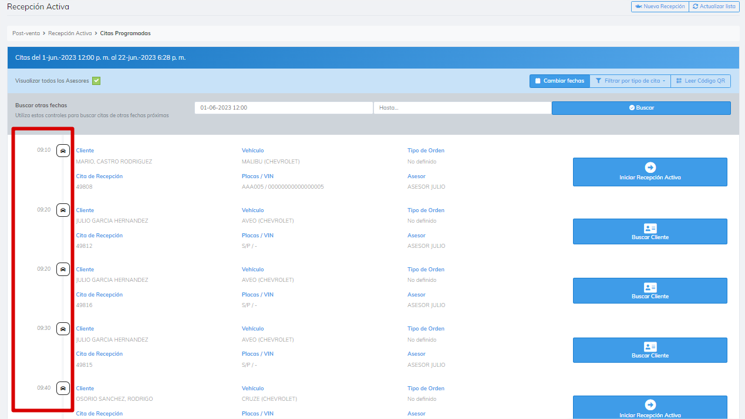Click the car icon beside 09:30
The image size is (745, 419).
tap(63, 329)
